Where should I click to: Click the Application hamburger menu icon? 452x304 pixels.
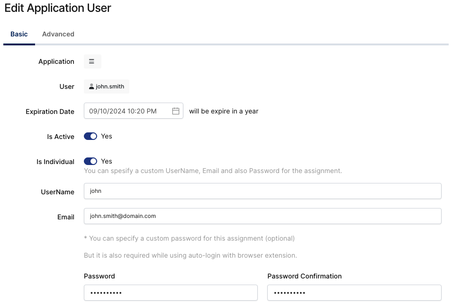[x=92, y=61]
